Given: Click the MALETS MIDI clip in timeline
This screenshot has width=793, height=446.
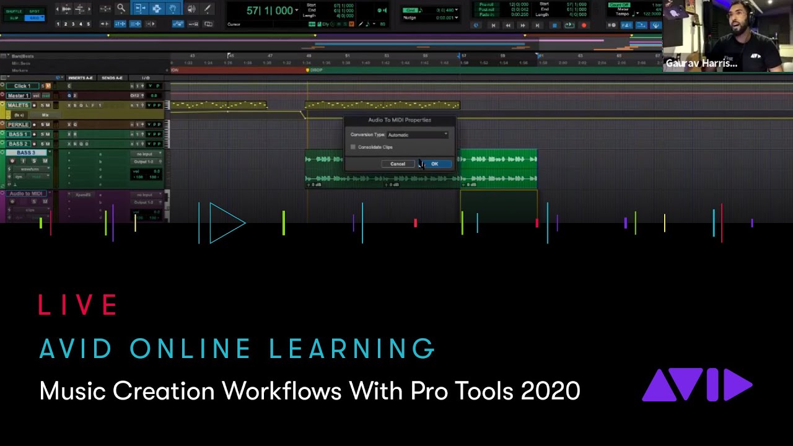Looking at the screenshot, I should pyautogui.click(x=382, y=105).
